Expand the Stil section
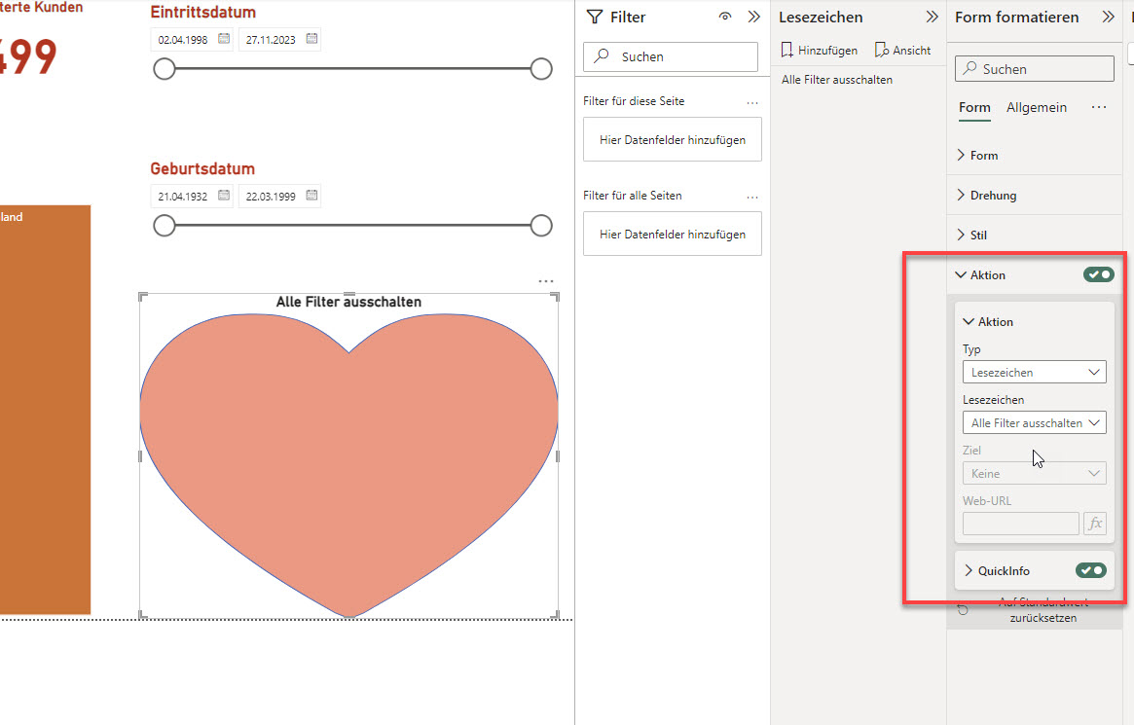 [x=978, y=236]
